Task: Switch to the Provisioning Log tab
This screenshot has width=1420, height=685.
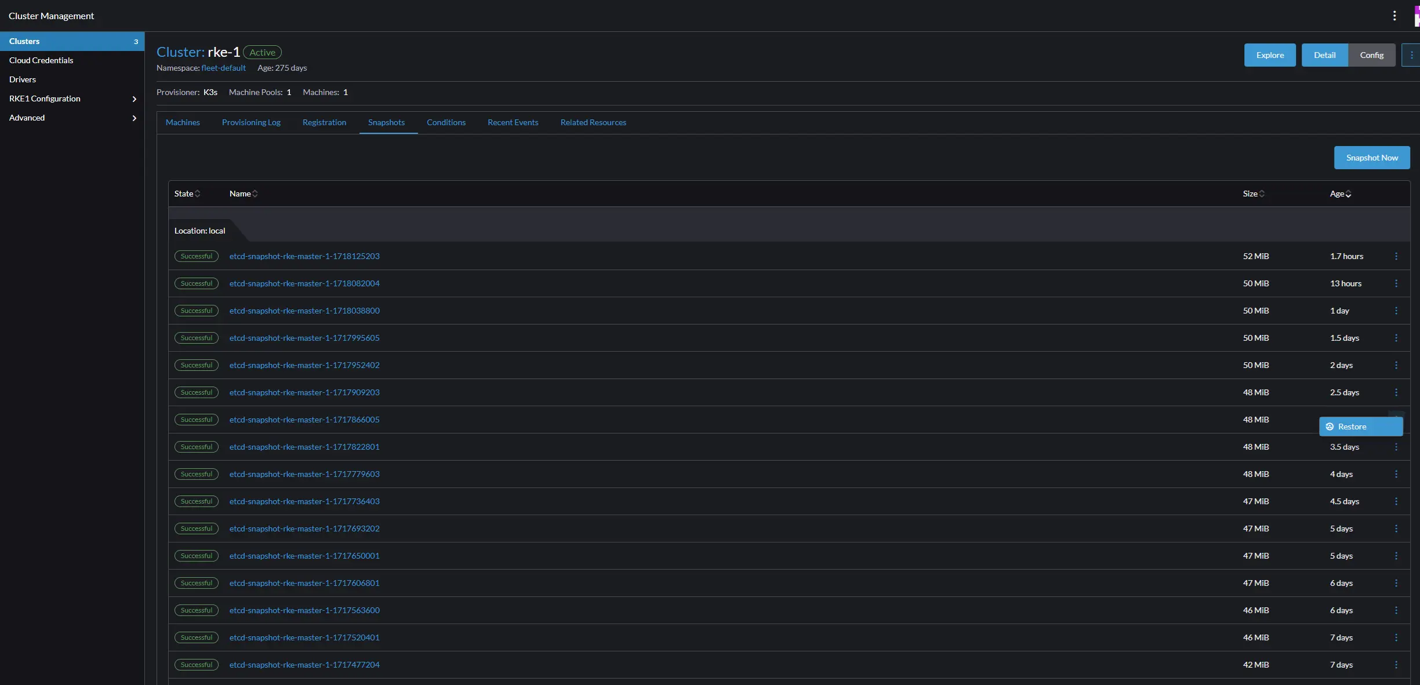Action: (251, 122)
